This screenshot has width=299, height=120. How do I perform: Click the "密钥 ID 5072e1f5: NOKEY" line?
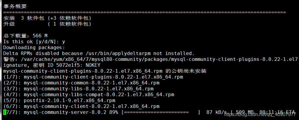(x=52, y=65)
